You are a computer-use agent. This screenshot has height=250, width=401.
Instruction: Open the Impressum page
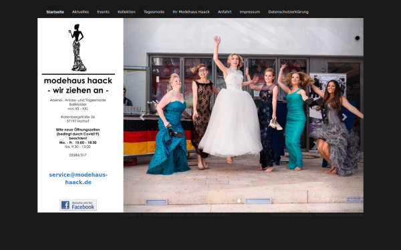click(x=249, y=12)
